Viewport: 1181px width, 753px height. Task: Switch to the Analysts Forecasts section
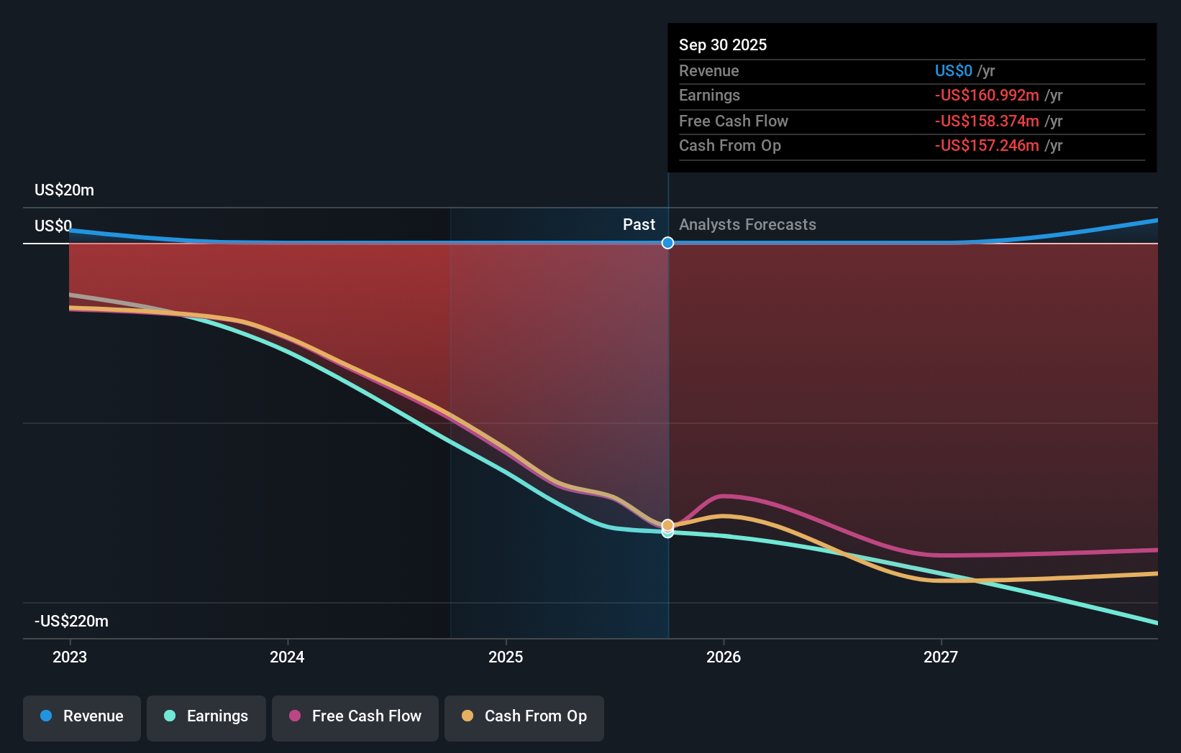pos(747,224)
